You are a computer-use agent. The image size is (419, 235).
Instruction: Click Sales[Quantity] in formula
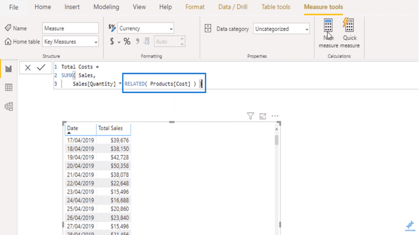94,84
